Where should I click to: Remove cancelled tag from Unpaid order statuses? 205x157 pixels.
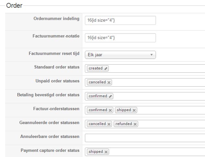click(109, 82)
